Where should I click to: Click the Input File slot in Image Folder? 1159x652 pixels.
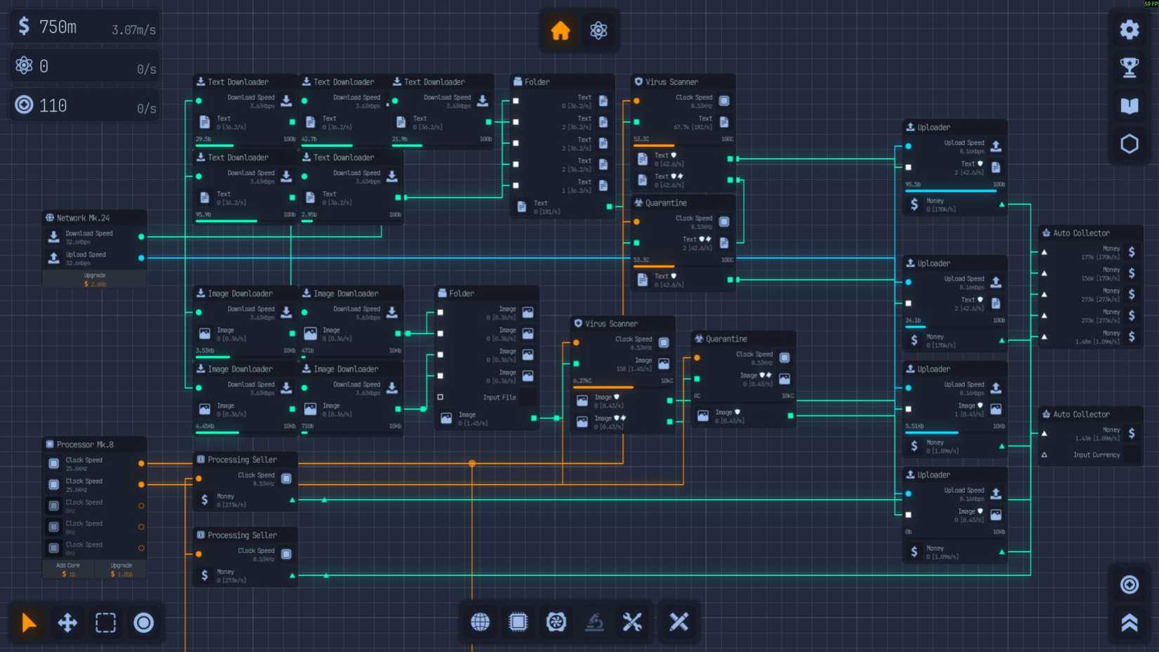(499, 397)
